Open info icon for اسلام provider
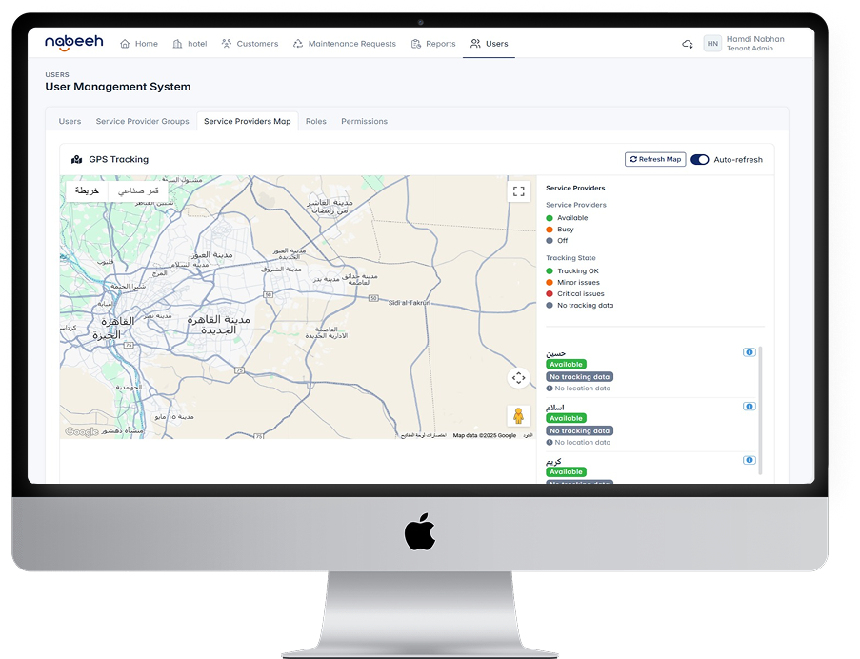 pyautogui.click(x=750, y=407)
